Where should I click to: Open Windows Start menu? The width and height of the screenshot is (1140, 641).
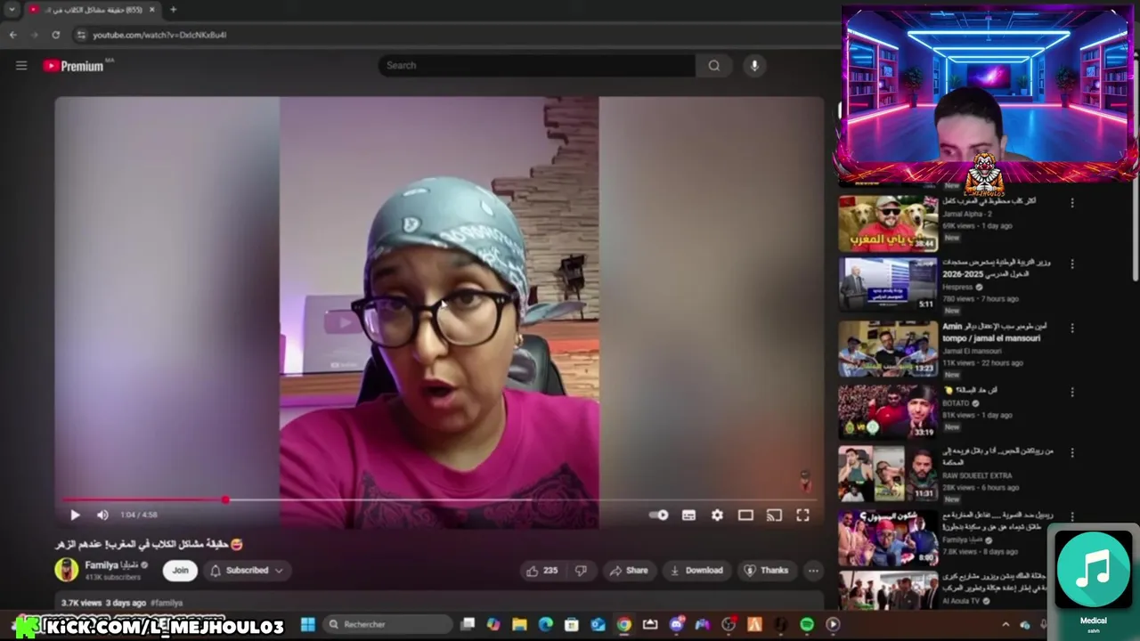click(x=307, y=624)
